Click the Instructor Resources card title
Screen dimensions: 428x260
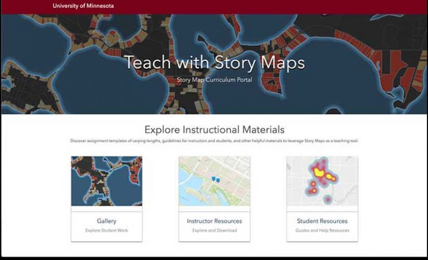point(214,221)
